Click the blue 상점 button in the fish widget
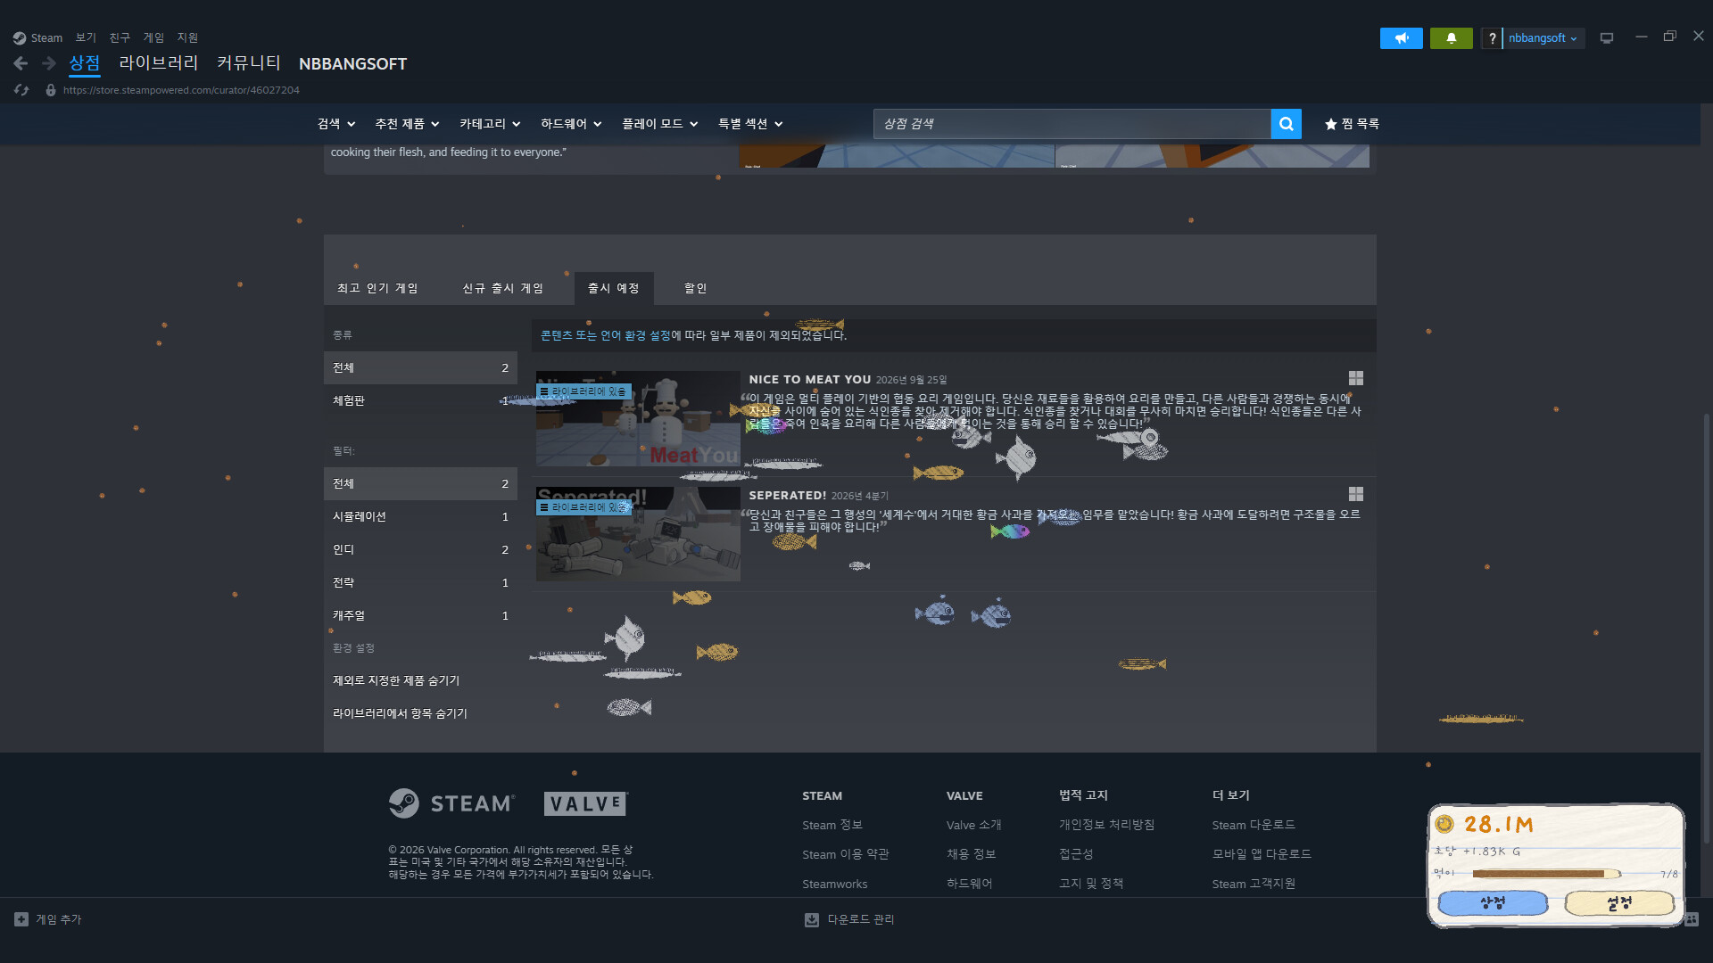The image size is (1713, 963). click(1493, 903)
